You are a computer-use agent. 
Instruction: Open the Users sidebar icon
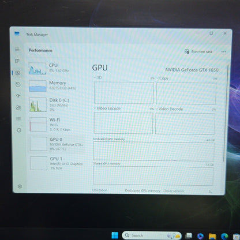[x=18, y=107]
